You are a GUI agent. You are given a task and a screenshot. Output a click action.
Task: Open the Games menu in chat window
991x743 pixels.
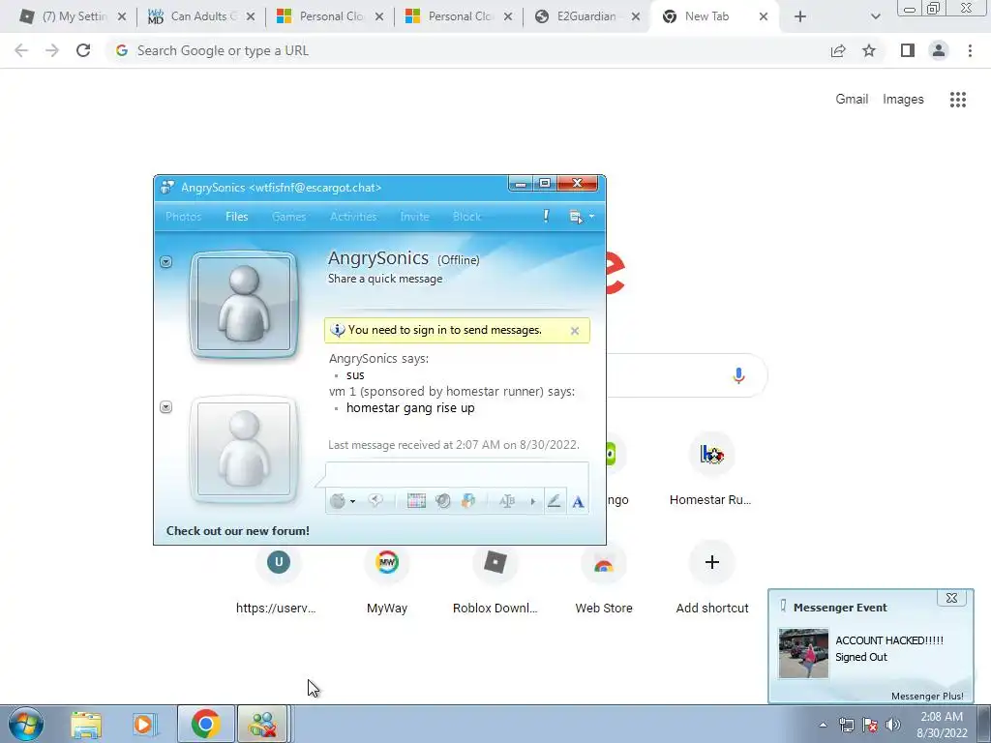[288, 217]
